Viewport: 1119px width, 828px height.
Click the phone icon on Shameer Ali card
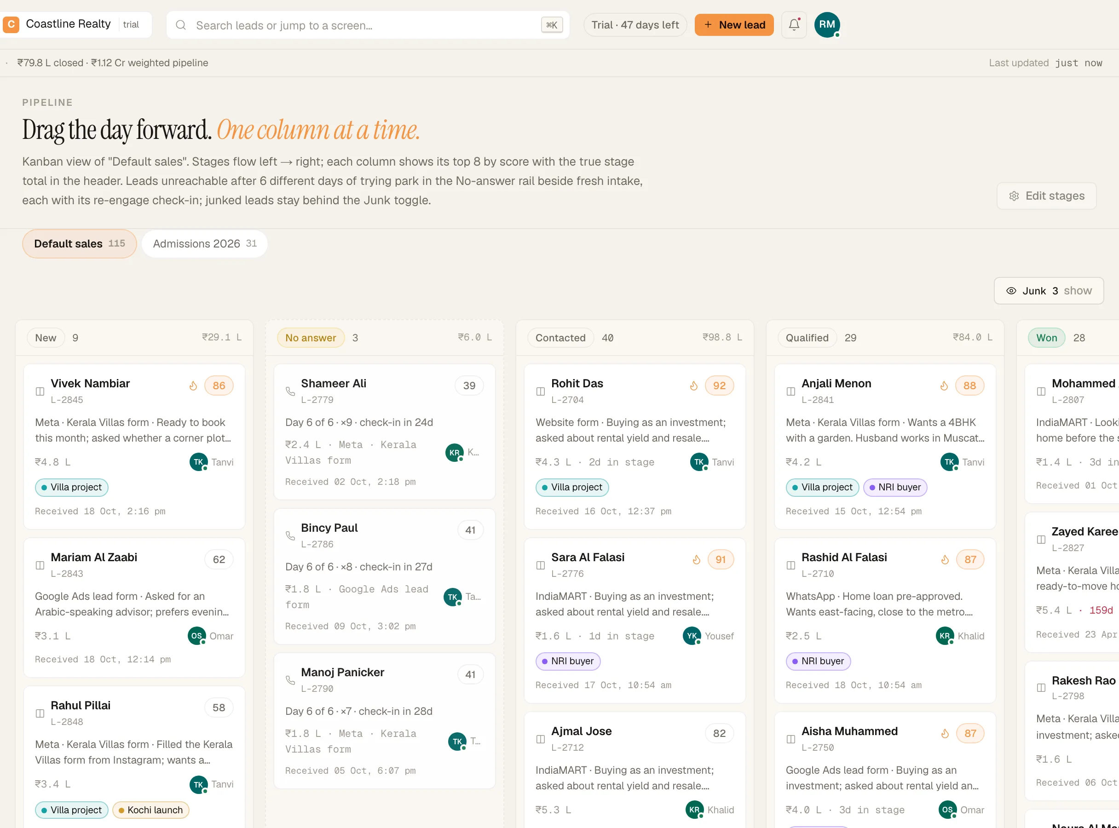[290, 391]
